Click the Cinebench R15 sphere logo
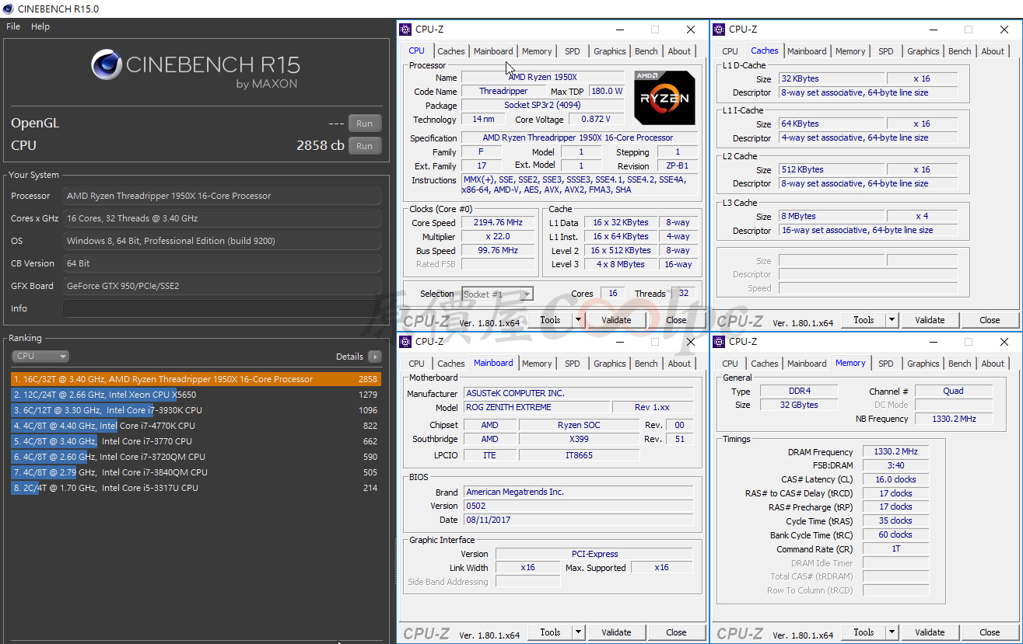The width and height of the screenshot is (1023, 644). coord(106,65)
